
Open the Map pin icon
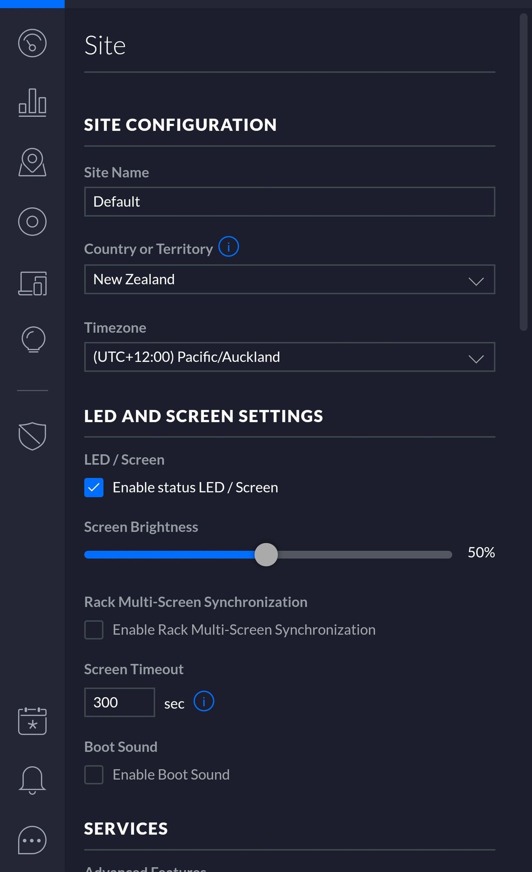tap(32, 162)
